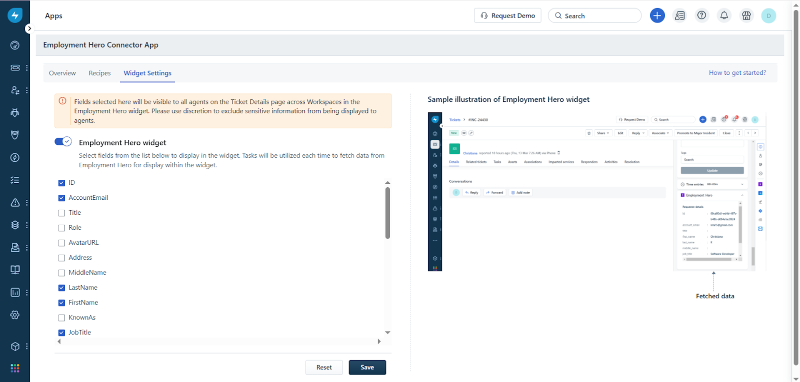
Task: Open the user avatar D menu
Action: (768, 15)
